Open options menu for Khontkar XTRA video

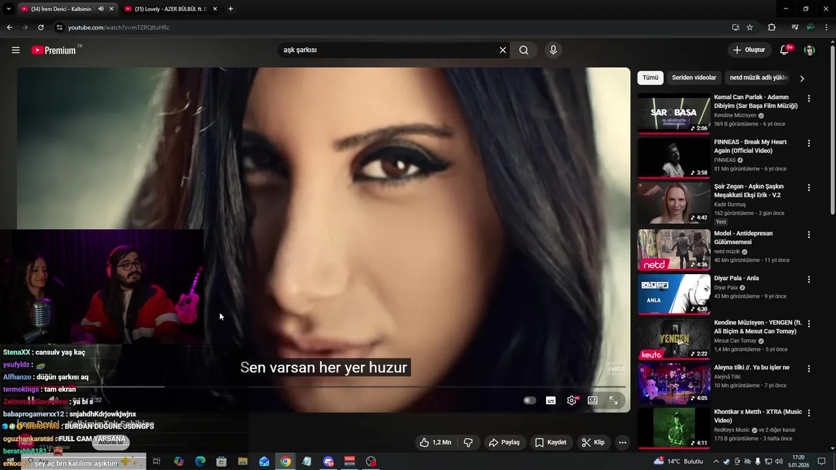click(809, 413)
